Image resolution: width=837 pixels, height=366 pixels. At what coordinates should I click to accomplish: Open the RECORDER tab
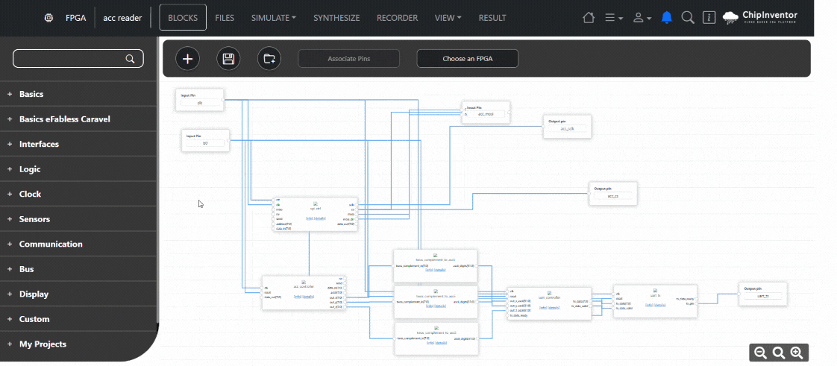(397, 18)
